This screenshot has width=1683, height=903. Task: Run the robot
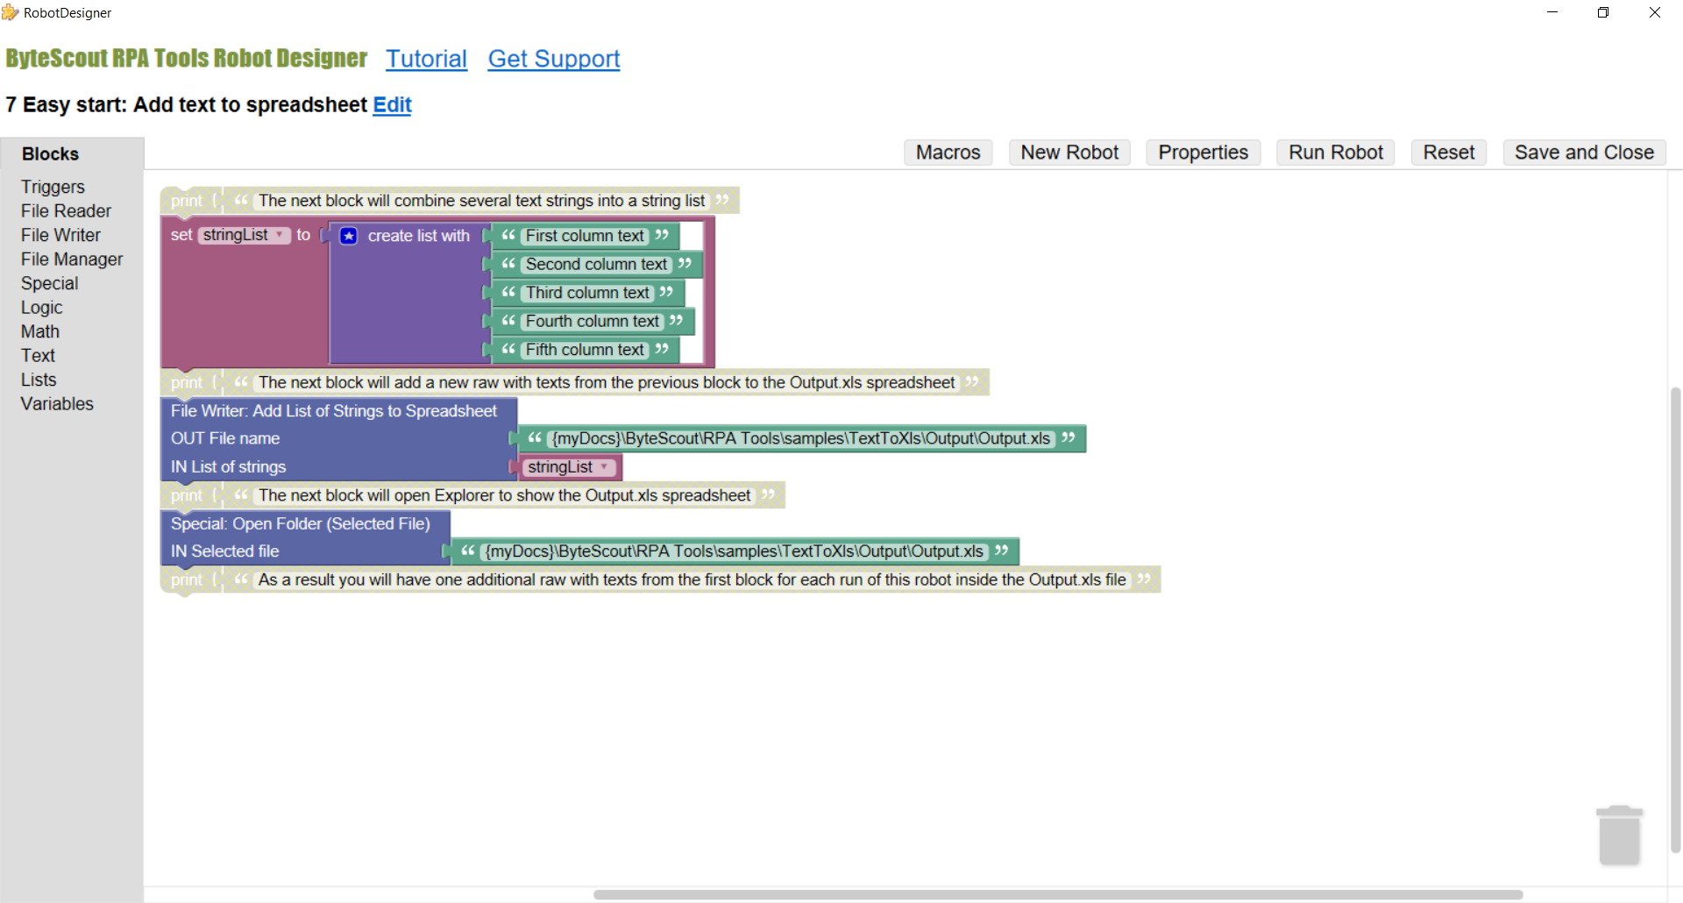(x=1335, y=152)
